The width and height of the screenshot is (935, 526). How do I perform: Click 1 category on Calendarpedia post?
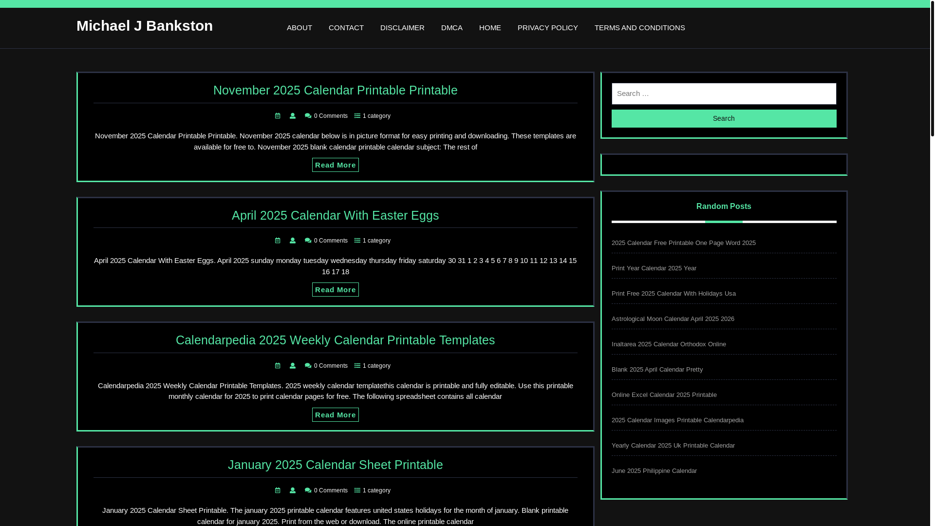tap(376, 366)
